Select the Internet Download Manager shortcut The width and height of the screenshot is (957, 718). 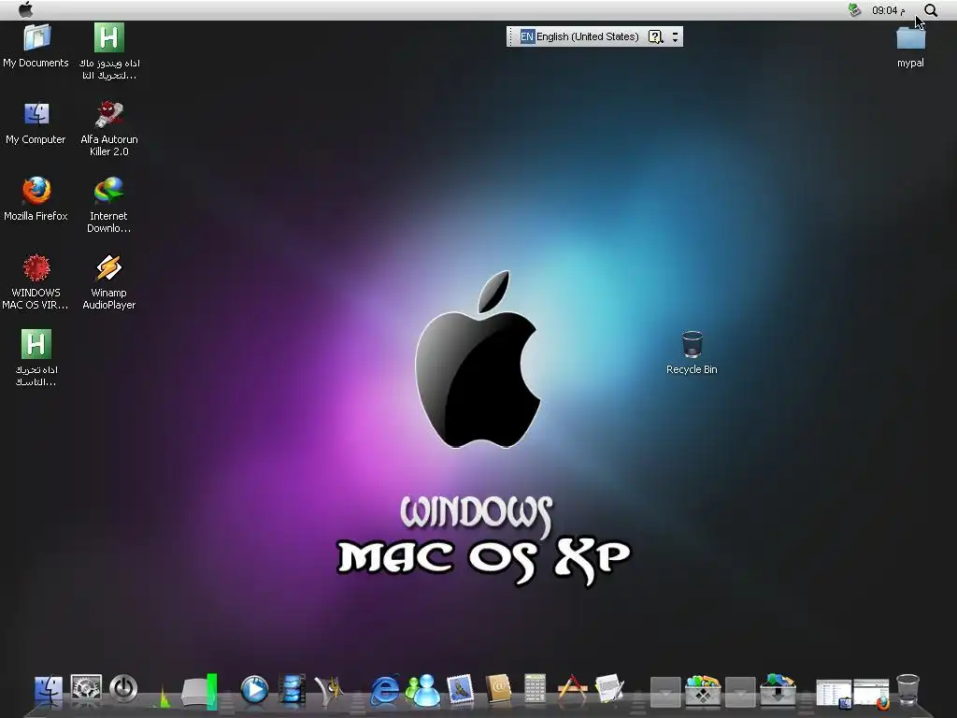[109, 205]
